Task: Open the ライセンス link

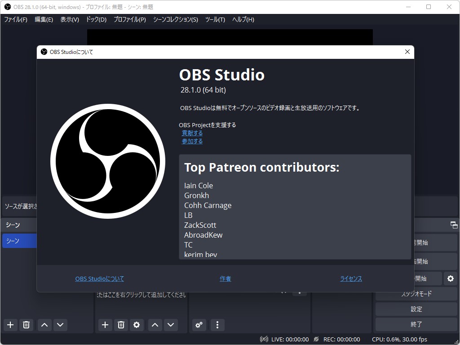Action: click(x=351, y=279)
